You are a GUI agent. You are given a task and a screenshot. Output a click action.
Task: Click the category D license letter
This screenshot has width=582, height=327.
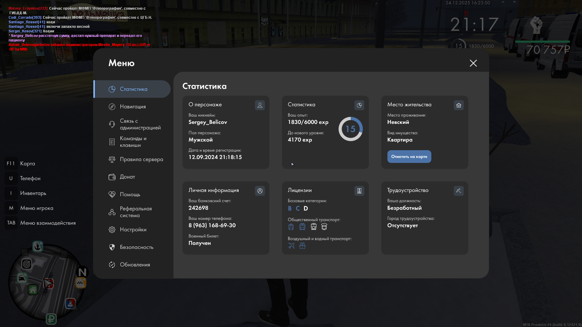pos(306,208)
